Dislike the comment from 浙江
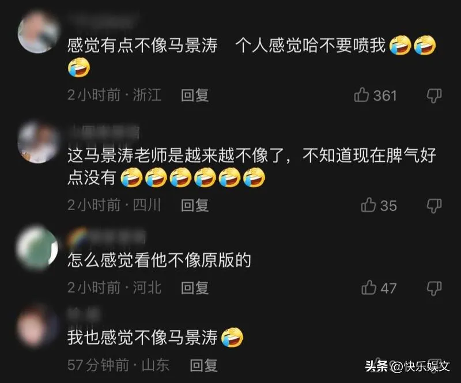 [434, 96]
